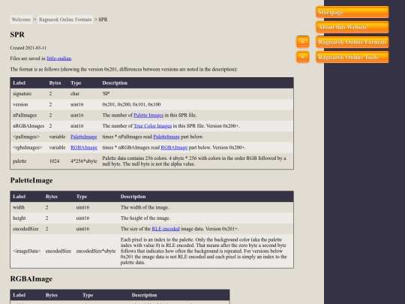Collapse arrow next to Ragnarok Online Formats
Screen dimensions: 405x304
tap(303, 42)
